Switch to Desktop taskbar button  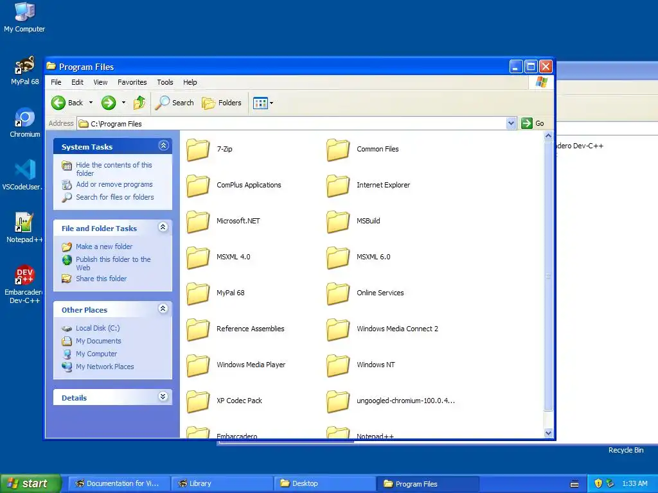tap(325, 483)
